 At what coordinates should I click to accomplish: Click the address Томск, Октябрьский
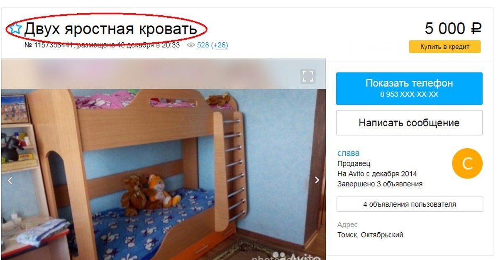[370, 235]
